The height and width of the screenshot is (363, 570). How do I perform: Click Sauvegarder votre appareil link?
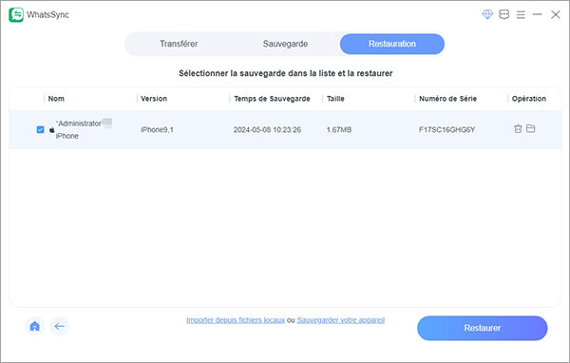[x=341, y=320]
